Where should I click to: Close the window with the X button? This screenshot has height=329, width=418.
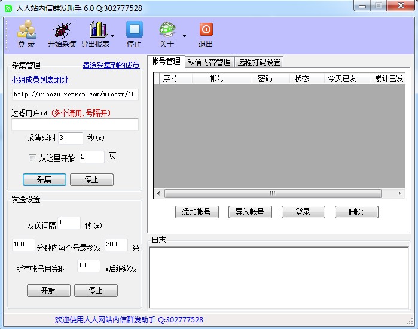[x=401, y=6]
